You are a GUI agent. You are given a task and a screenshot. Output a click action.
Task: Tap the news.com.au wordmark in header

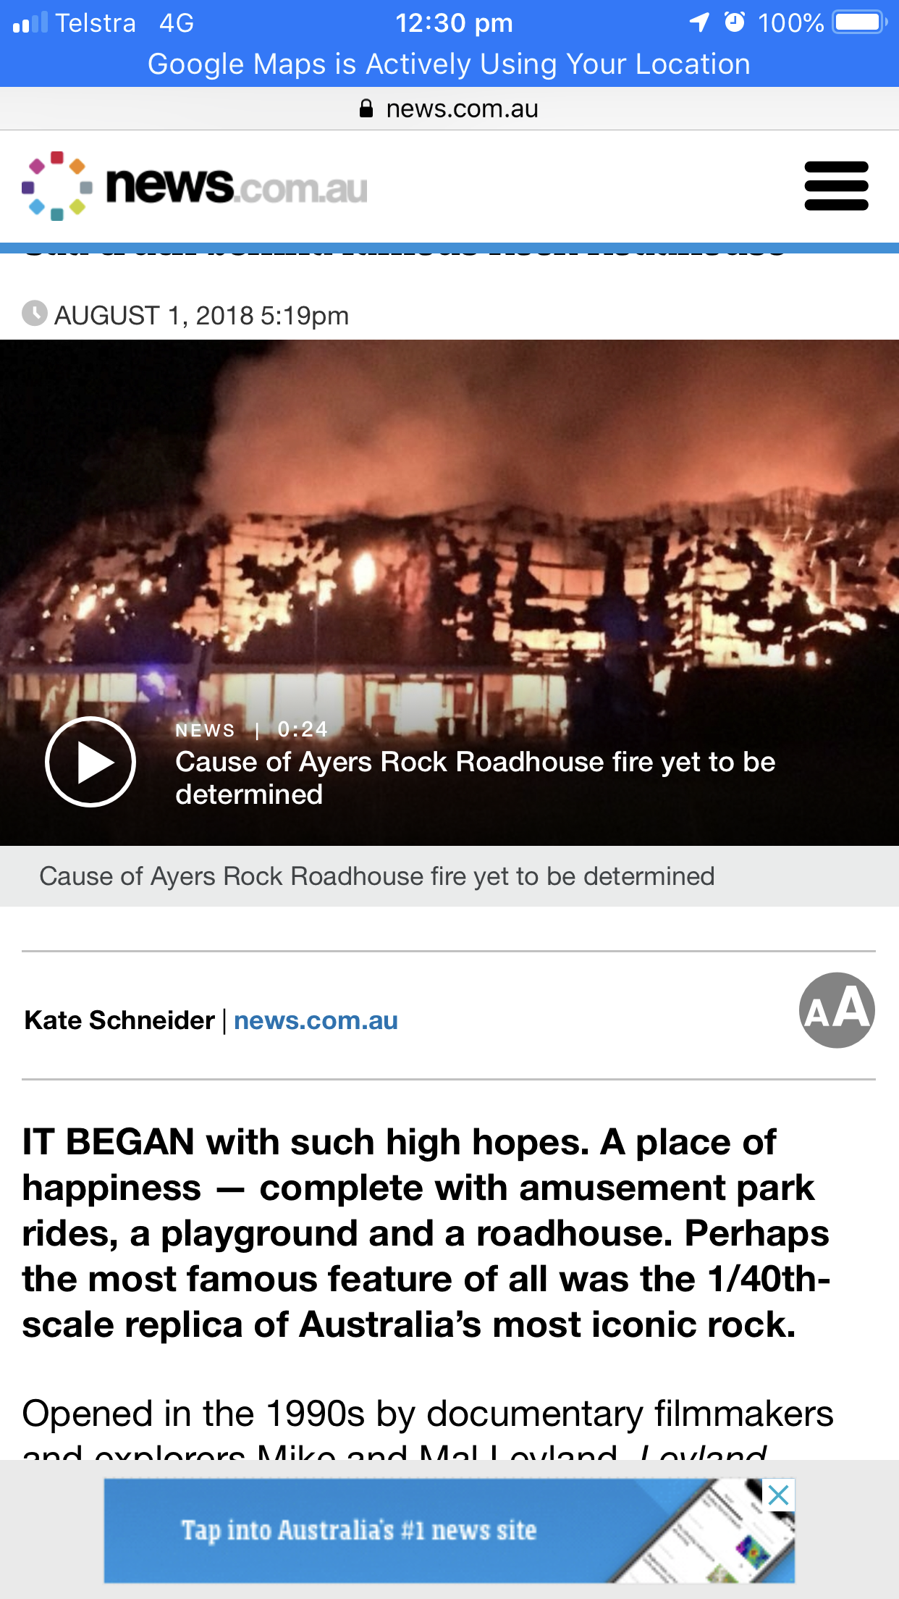point(237,186)
